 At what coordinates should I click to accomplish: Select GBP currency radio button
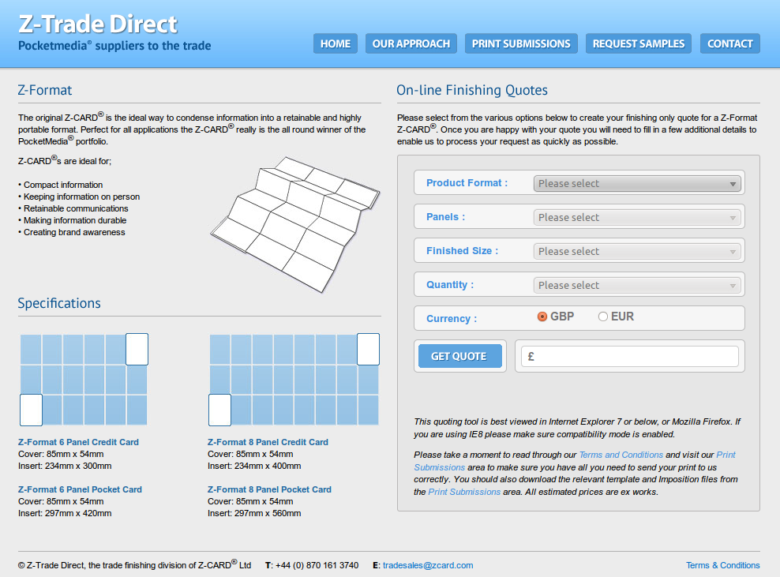[542, 317]
